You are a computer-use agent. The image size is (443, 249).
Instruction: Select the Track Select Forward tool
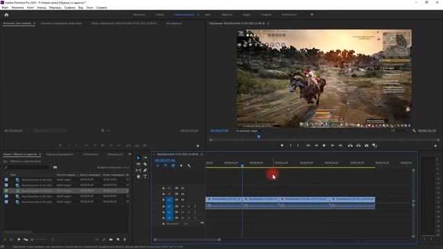pos(145,158)
